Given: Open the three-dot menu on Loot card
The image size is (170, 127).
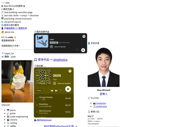Looking at the screenshot, I should (77, 50).
